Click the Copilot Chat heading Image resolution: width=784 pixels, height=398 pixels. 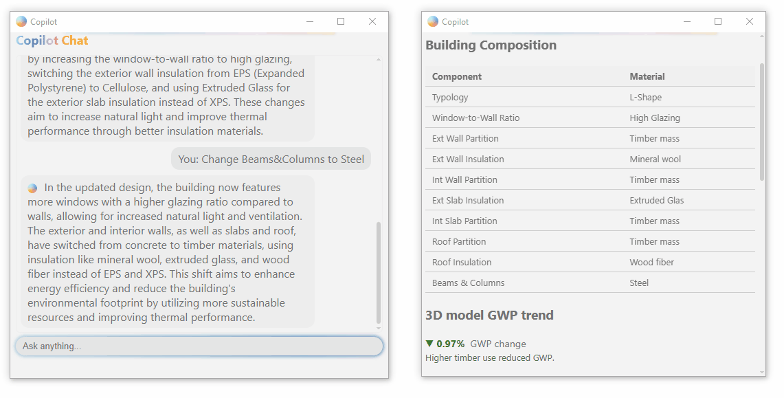point(52,41)
